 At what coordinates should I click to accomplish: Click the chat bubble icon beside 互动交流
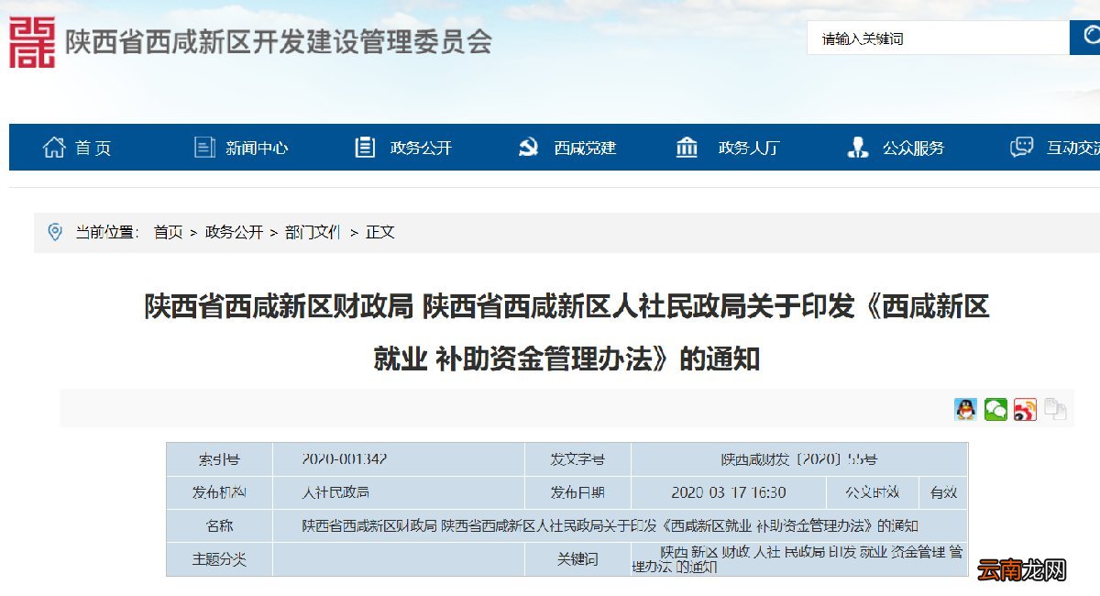1020,147
